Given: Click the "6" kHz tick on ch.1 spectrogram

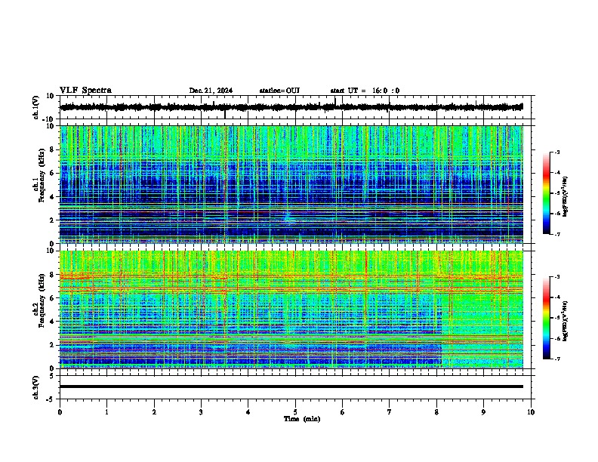Looking at the screenshot, I should click(x=53, y=173).
